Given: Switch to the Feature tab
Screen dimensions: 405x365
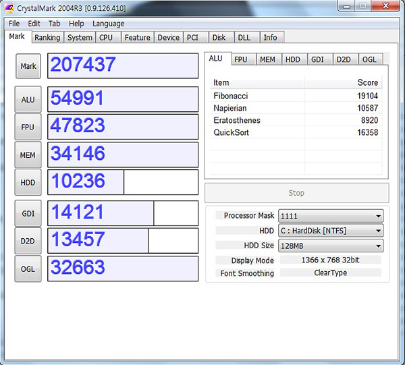Looking at the screenshot, I should 138,37.
